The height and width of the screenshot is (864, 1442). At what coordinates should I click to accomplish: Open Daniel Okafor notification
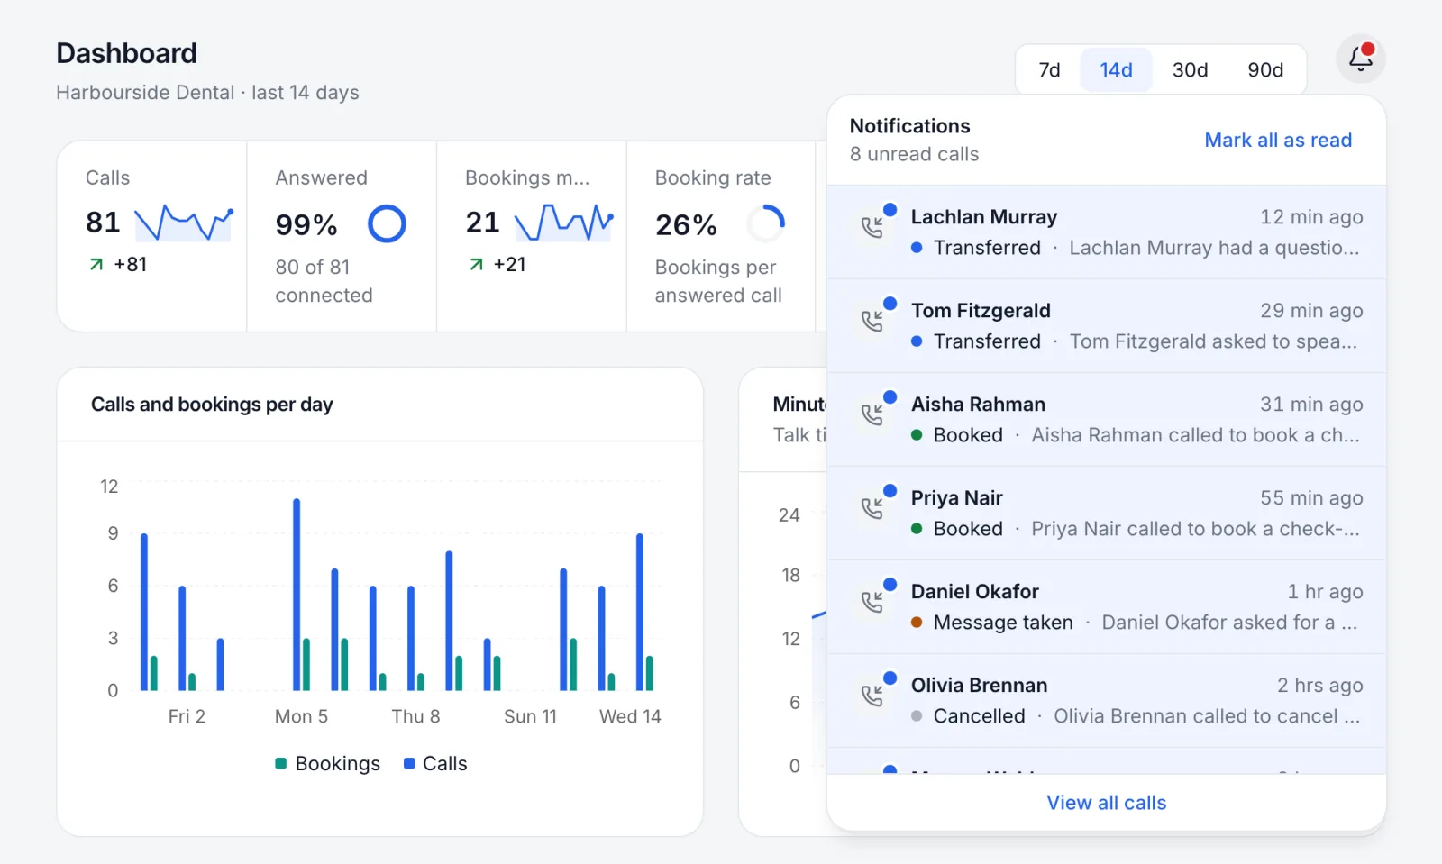[1106, 607]
